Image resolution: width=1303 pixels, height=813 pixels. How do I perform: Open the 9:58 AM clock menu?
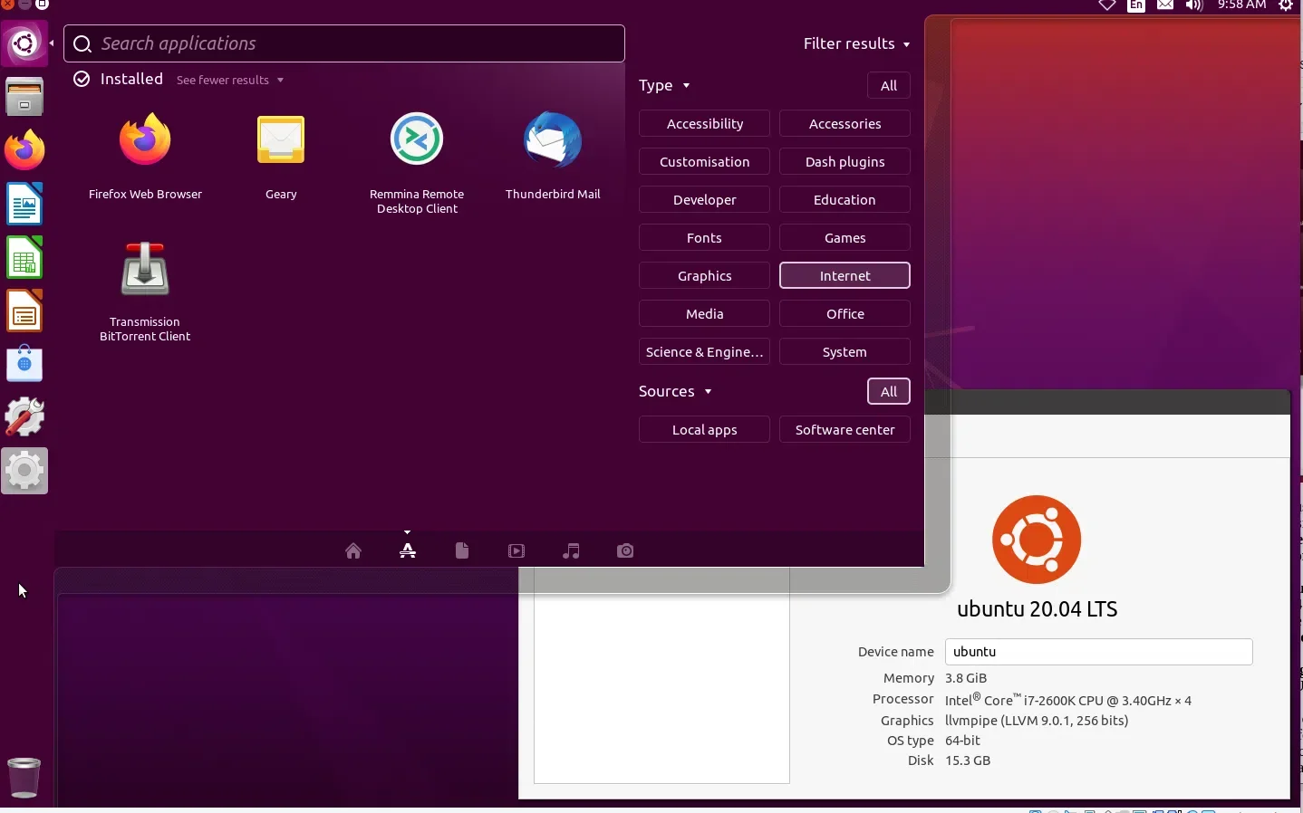coord(1242,5)
